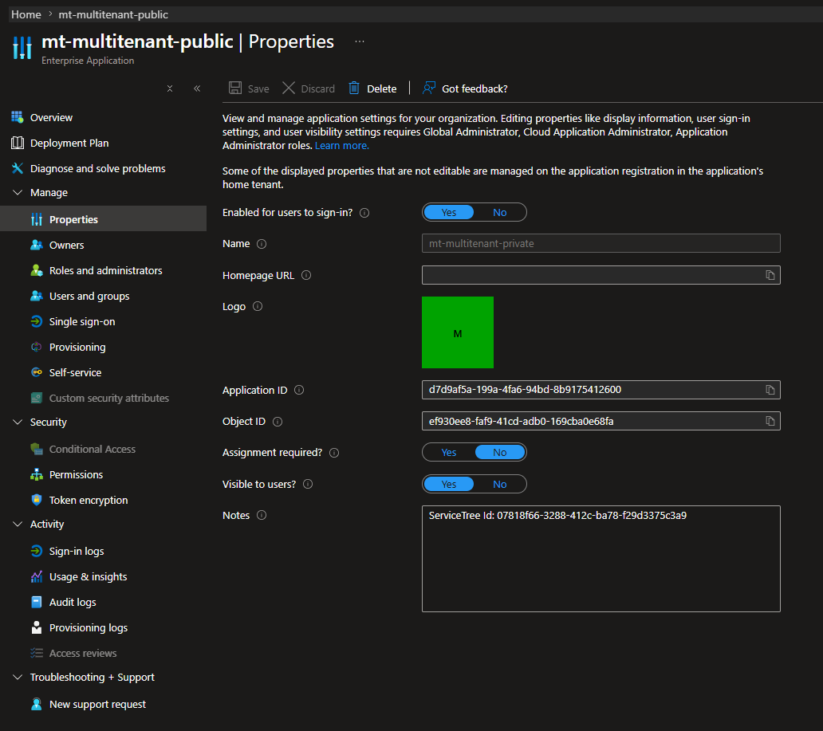Click the Roles and administrators icon
823x731 pixels.
pos(36,271)
